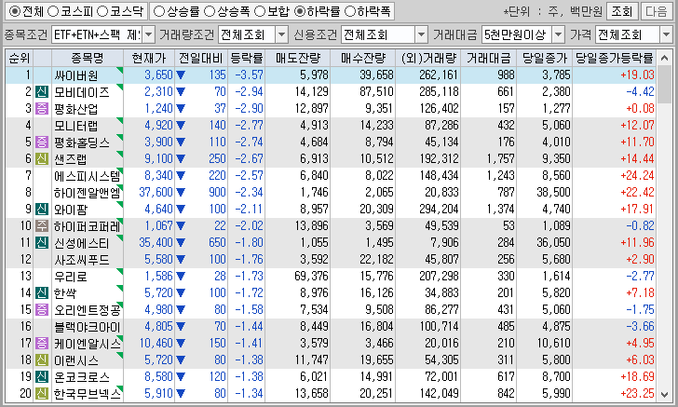Select the 우리로 stock name
678x407 pixels.
pyautogui.click(x=71, y=277)
